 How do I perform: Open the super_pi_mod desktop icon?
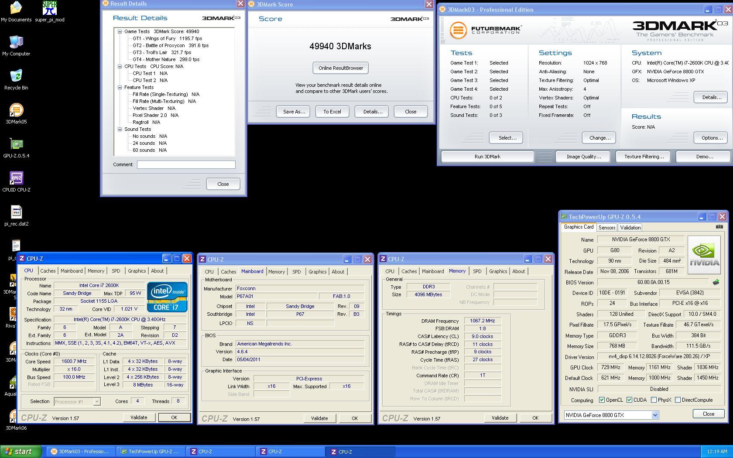[x=49, y=12]
